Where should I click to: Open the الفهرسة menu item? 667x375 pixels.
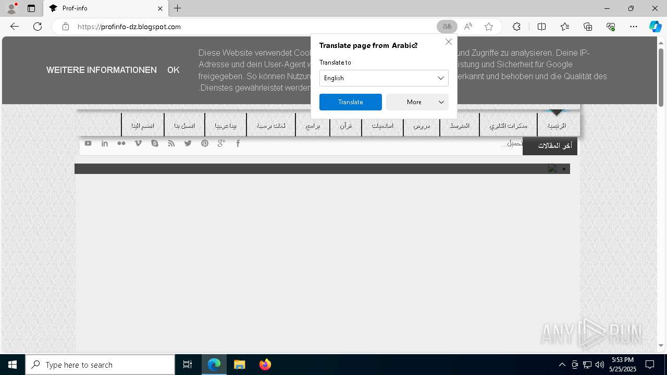tap(460, 126)
